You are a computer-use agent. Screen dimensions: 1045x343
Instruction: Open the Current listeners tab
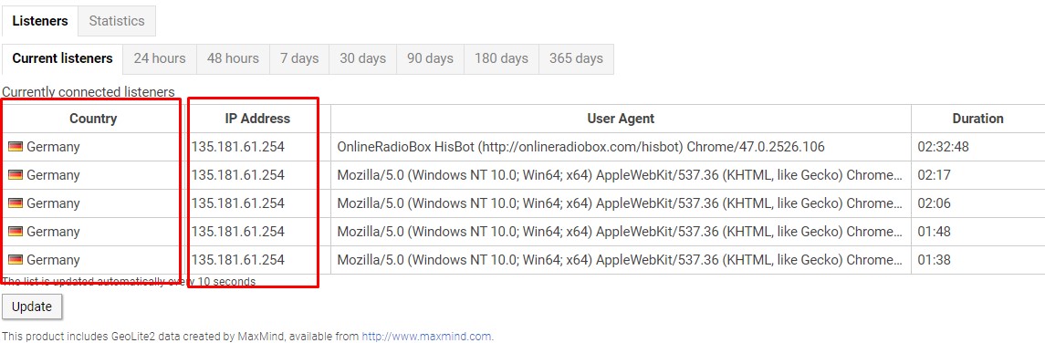click(x=63, y=58)
